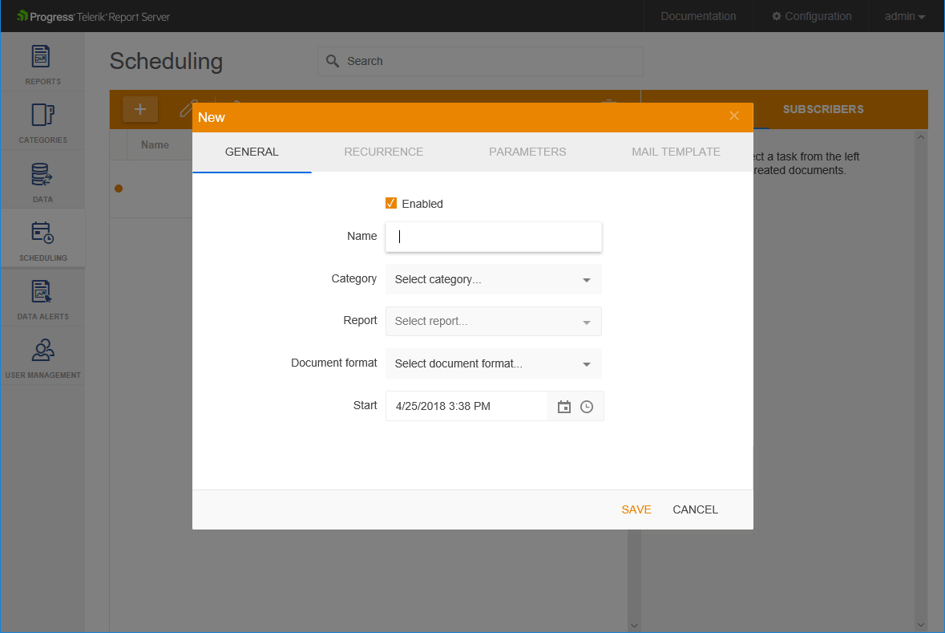Open the Mail Template tab

point(676,152)
